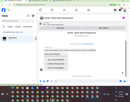Open the Marketplace chat in the list

click(18, 39)
